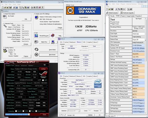Click the Lookup button in GPU-Z

click(43, 69)
